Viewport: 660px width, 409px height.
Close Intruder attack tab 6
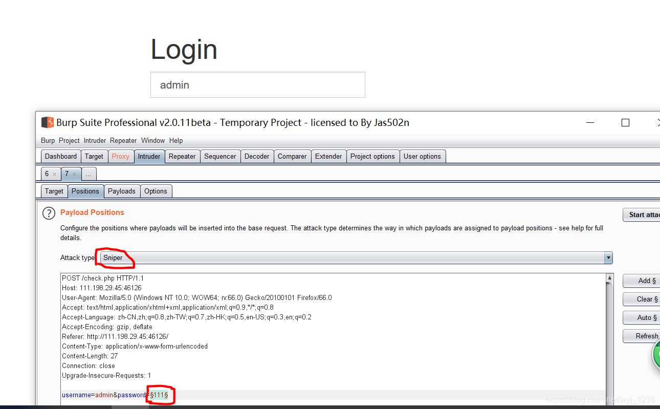(x=55, y=174)
